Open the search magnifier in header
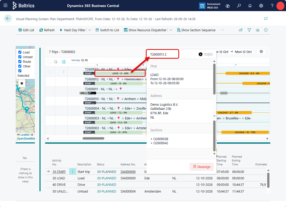 click(239, 6)
